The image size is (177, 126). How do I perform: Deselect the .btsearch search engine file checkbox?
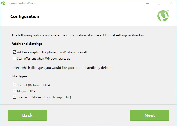coord(14,97)
